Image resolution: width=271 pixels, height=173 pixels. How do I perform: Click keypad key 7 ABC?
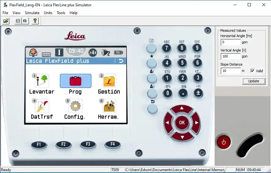pos(167,48)
